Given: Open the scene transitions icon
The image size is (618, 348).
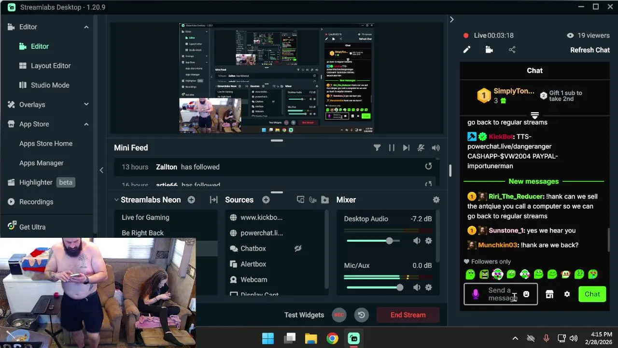Looking at the screenshot, I should tap(213, 200).
